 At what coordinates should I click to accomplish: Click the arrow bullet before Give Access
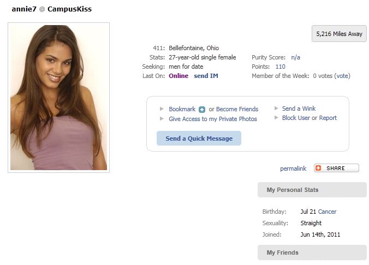[x=162, y=118]
